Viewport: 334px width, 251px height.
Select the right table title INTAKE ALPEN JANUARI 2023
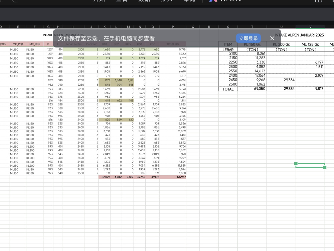[x=299, y=35]
